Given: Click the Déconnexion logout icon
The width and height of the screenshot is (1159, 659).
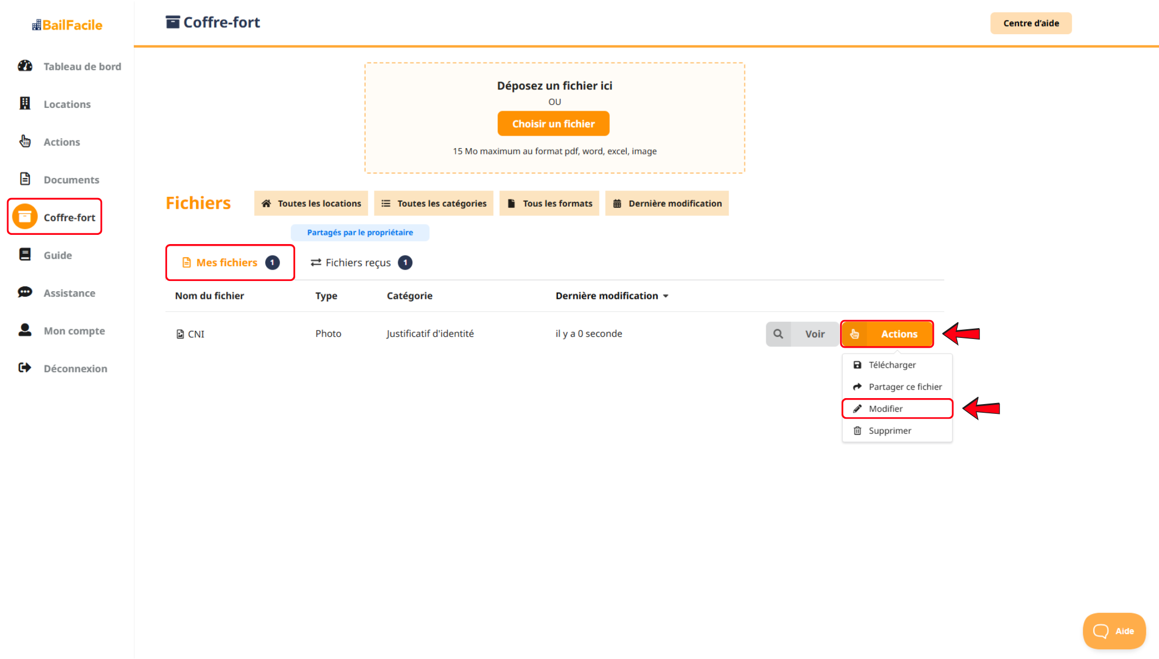Looking at the screenshot, I should [25, 368].
